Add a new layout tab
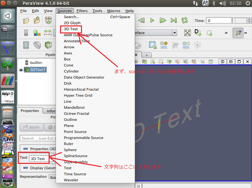This screenshot has width=252, height=188. click(x=146, y=55)
